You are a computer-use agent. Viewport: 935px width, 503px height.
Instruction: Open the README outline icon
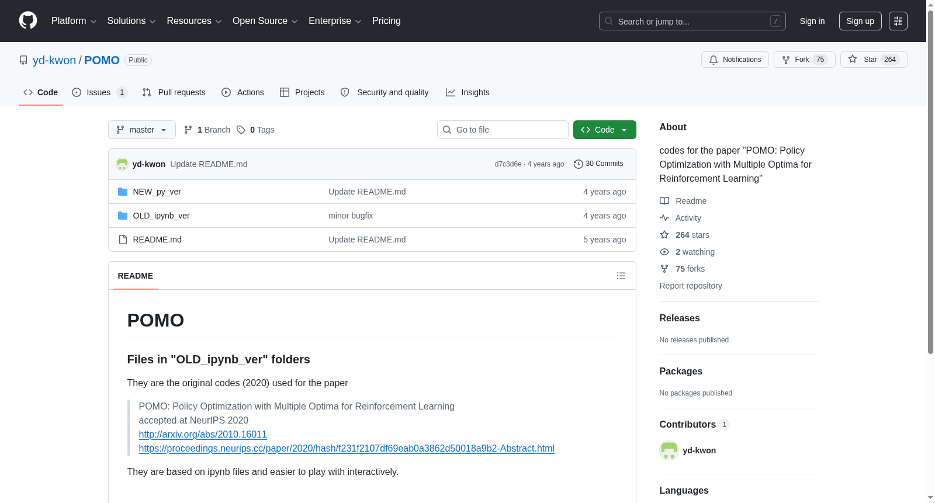621,276
